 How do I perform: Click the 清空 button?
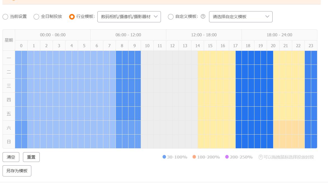(11, 157)
